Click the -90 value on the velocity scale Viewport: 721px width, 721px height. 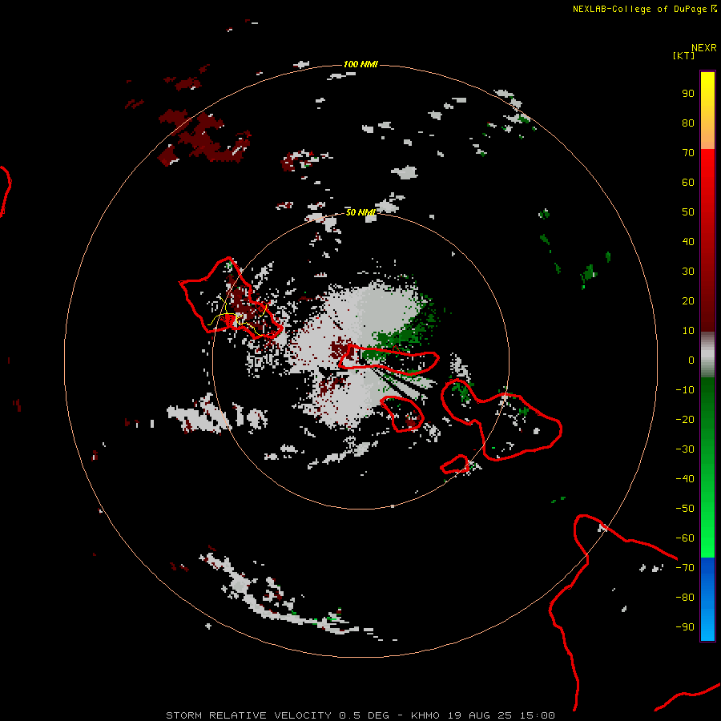coord(685,626)
